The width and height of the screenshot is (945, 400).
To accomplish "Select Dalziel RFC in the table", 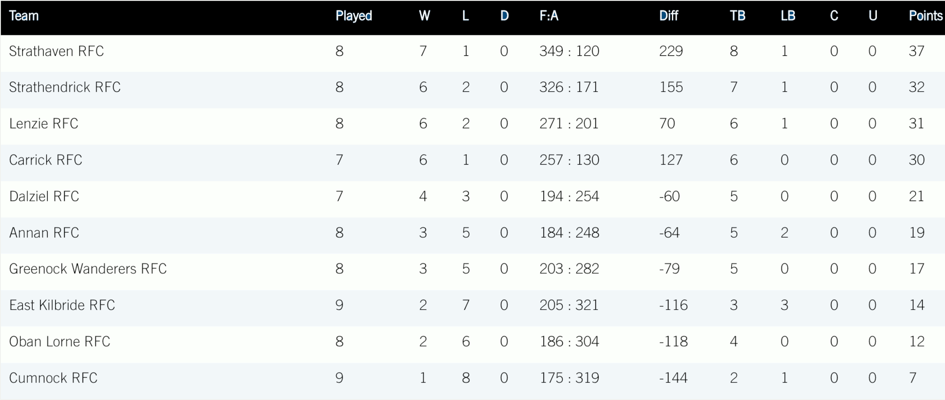I will [x=44, y=197].
